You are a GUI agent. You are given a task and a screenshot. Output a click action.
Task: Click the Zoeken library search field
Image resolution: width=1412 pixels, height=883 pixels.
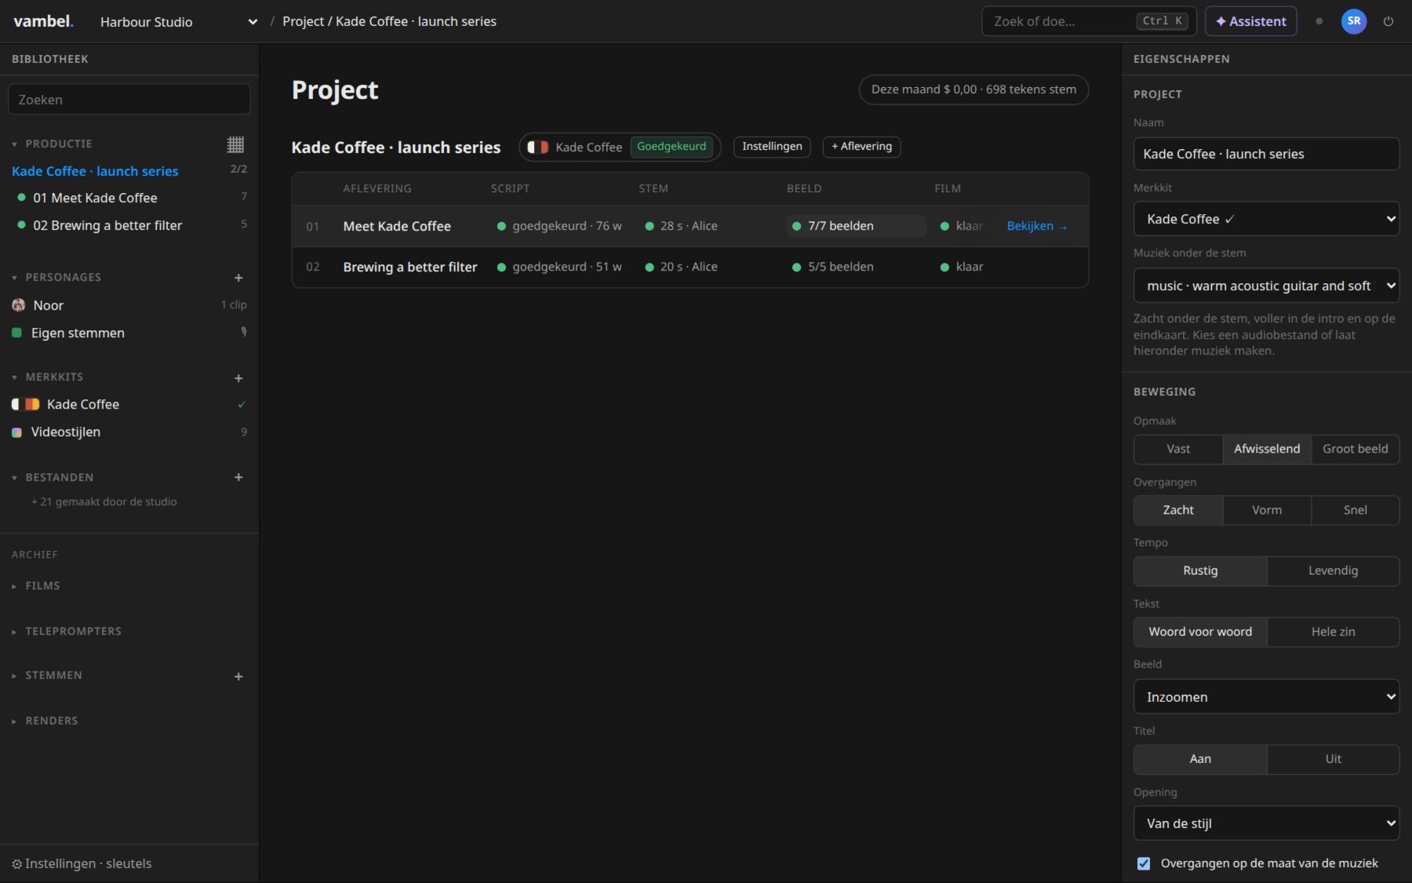pyautogui.click(x=129, y=100)
